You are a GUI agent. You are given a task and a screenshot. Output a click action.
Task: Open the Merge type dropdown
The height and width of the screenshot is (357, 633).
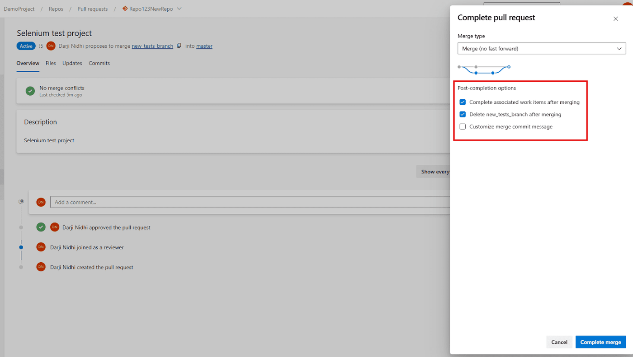pyautogui.click(x=542, y=48)
